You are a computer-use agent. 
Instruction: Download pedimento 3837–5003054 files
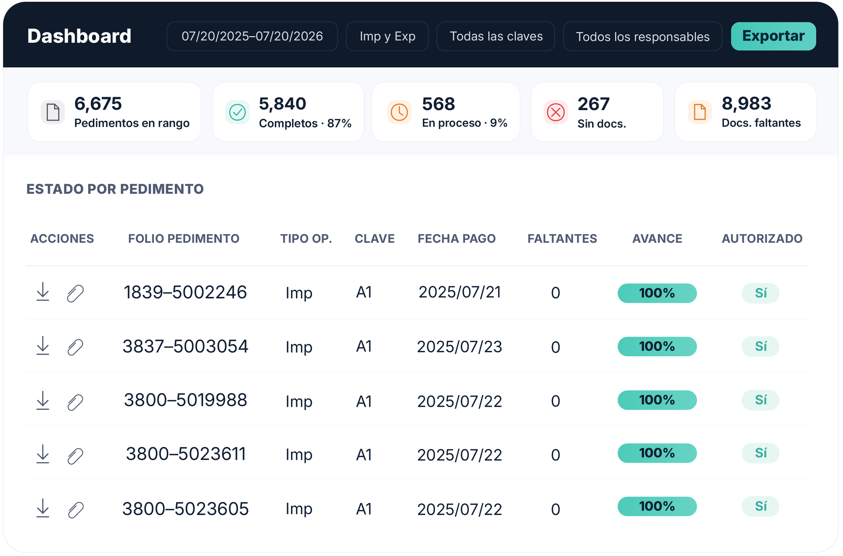tap(43, 346)
